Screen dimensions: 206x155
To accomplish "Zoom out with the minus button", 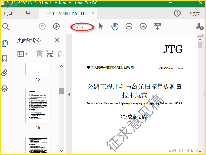I will tap(129, 26).
